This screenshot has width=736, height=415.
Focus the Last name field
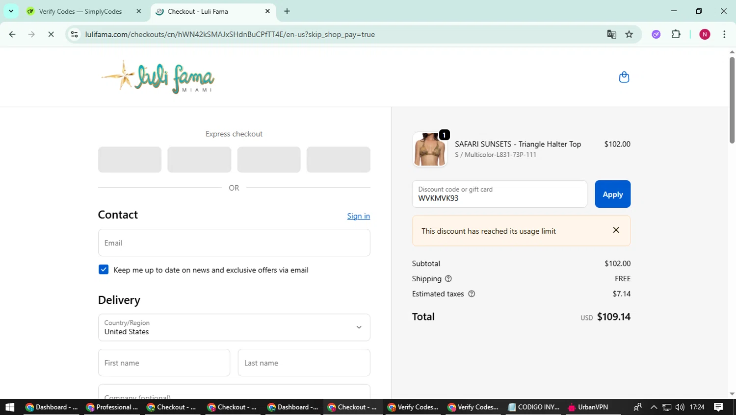[x=304, y=363]
